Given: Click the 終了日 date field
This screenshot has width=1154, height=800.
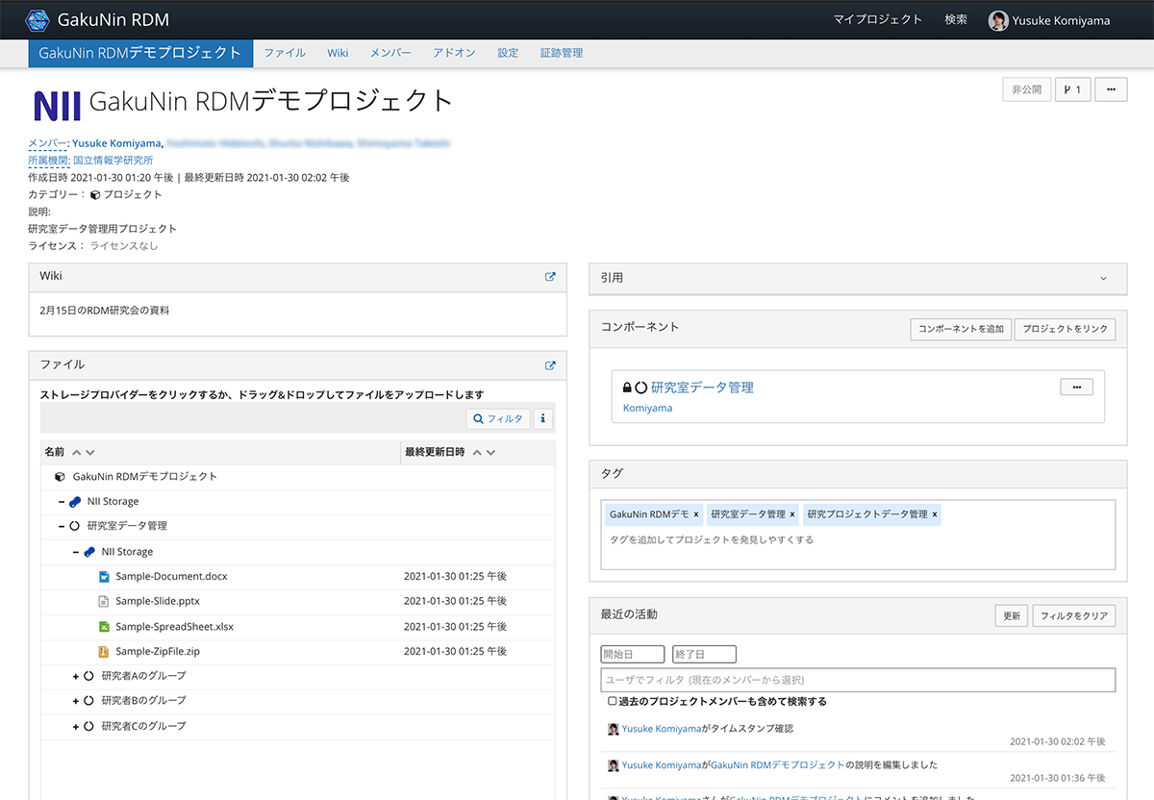Looking at the screenshot, I should point(705,655).
